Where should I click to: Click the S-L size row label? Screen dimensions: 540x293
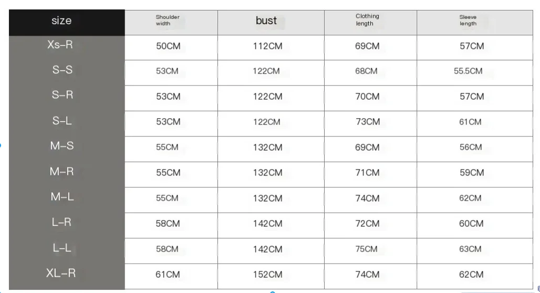[62, 121]
